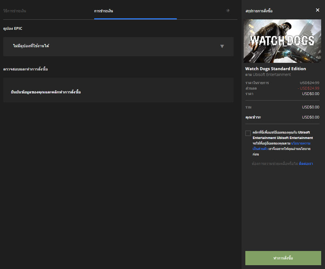
Task: Click the ตรวจสอบและทำการสั่งซื้อ heading
Action: coord(26,69)
